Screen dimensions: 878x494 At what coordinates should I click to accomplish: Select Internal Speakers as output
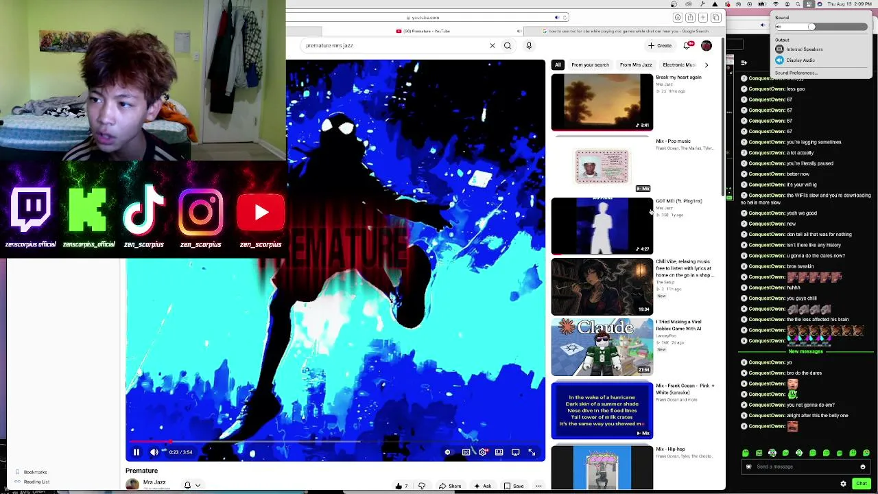(x=799, y=49)
